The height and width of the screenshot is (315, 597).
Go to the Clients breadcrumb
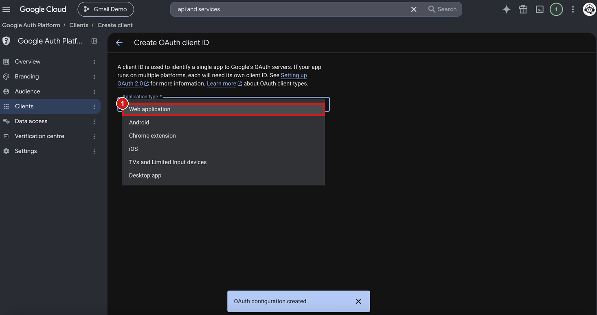[79, 25]
